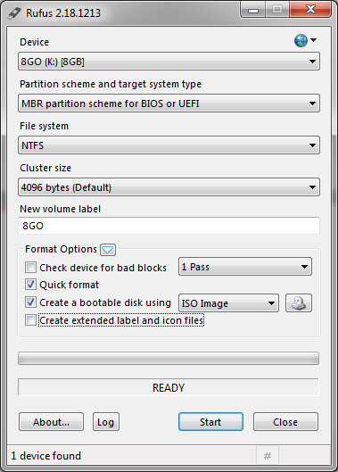The width and height of the screenshot is (338, 472).
Task: Open the Log window
Action: pyautogui.click(x=106, y=422)
